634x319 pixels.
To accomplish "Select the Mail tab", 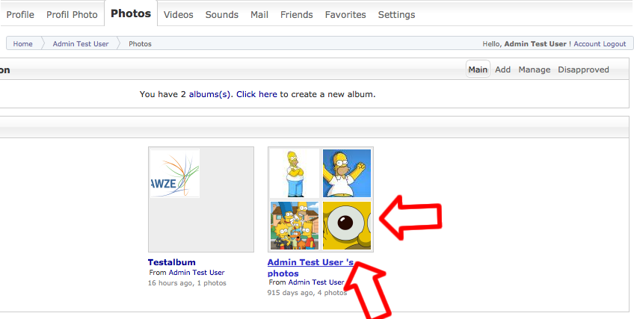I will (x=259, y=14).
